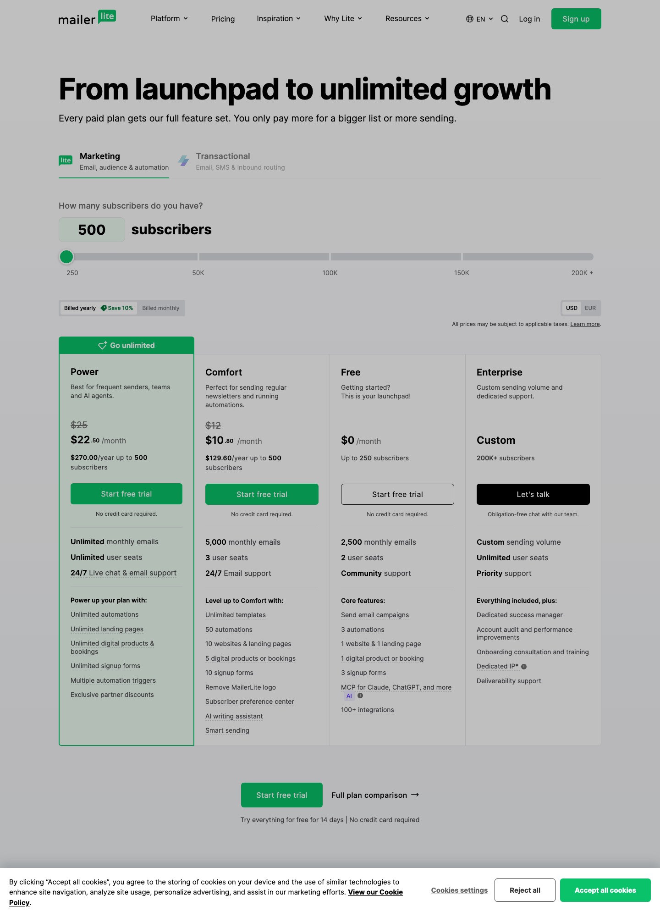
Task: Select Billed yearly billing option
Action: (99, 308)
